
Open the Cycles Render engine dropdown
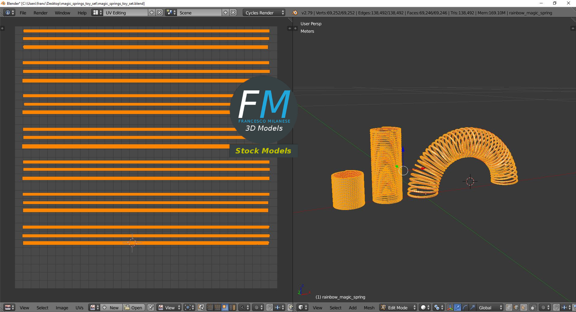264,13
